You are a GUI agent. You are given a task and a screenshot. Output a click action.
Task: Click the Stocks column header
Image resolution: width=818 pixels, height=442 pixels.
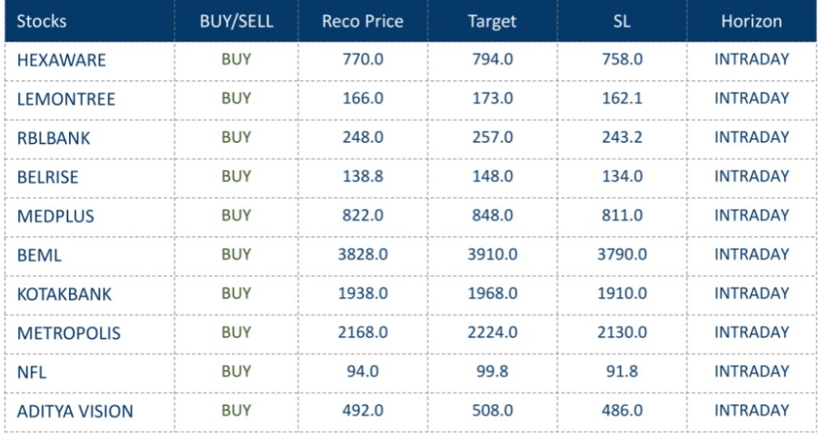click(42, 21)
